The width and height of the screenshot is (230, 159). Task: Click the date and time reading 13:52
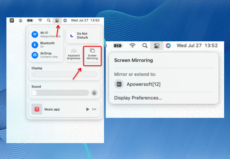pyautogui.click(x=197, y=46)
